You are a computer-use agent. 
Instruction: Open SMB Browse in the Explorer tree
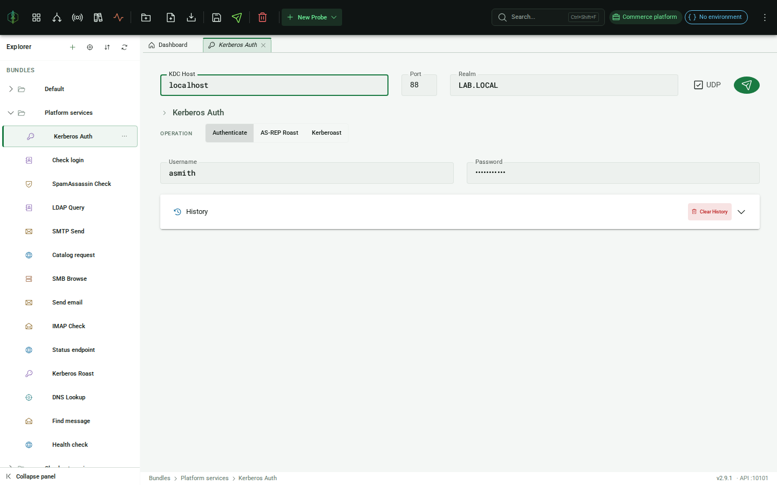(70, 279)
